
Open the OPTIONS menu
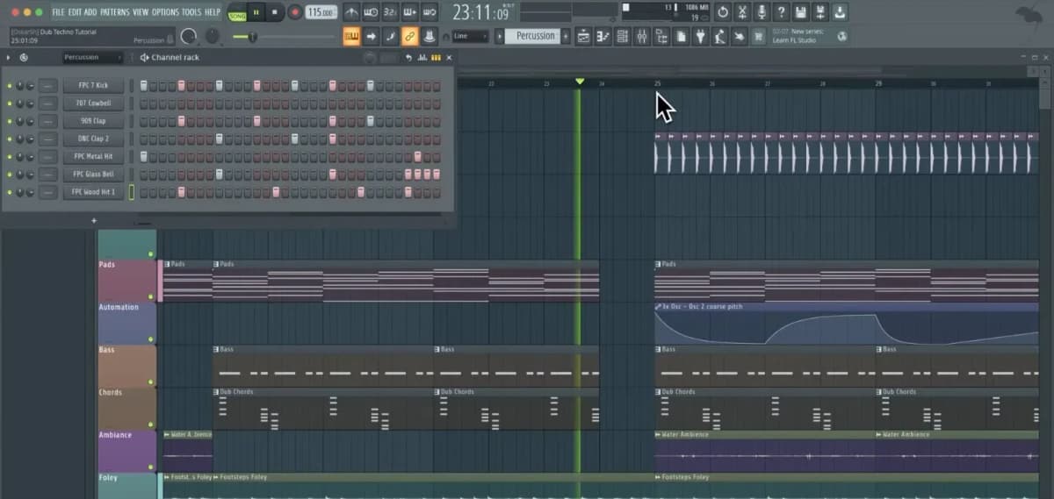click(x=165, y=12)
